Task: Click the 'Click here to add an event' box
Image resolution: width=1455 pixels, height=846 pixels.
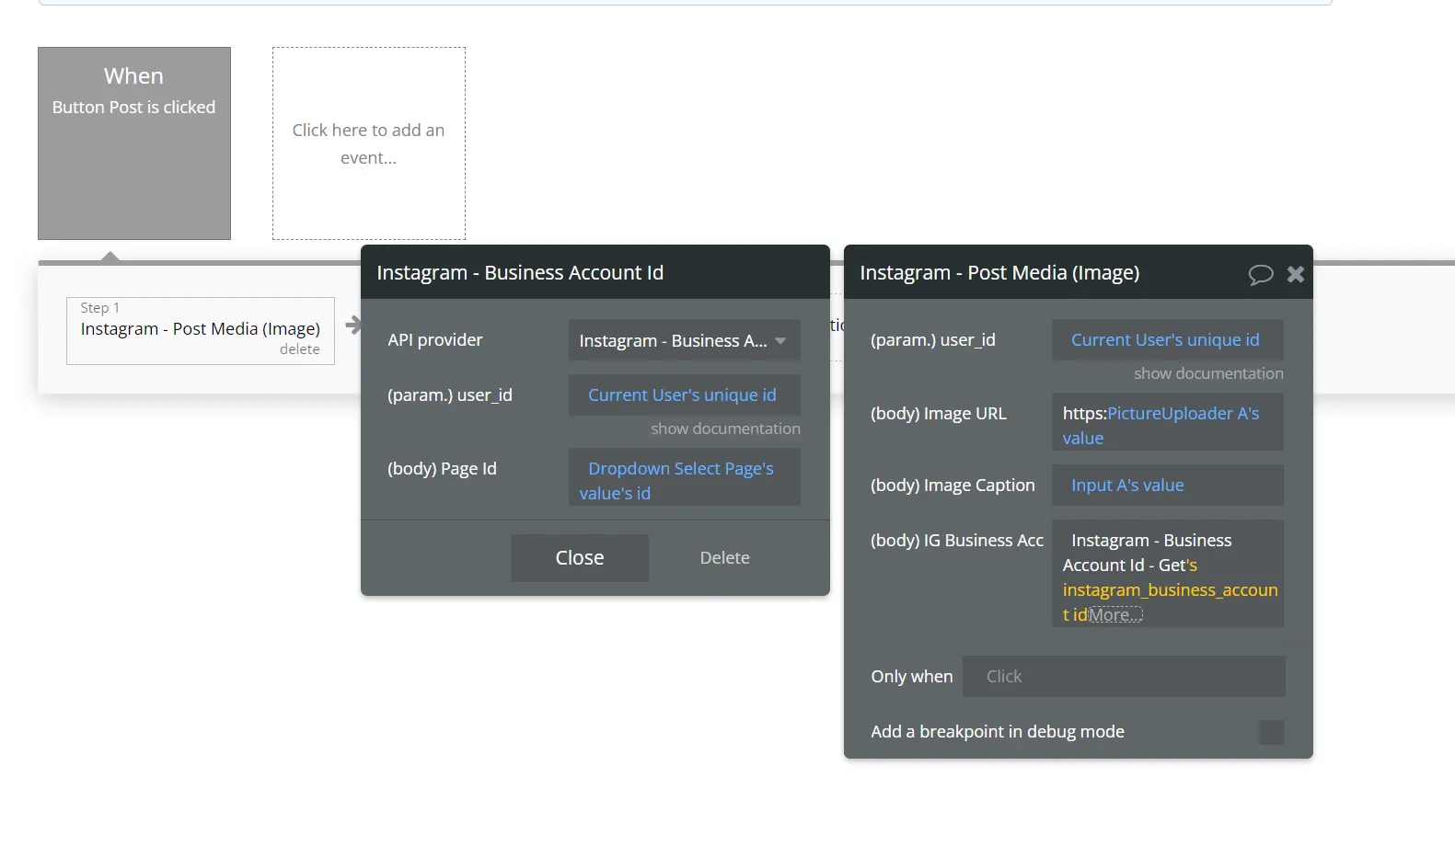Action: (369, 143)
